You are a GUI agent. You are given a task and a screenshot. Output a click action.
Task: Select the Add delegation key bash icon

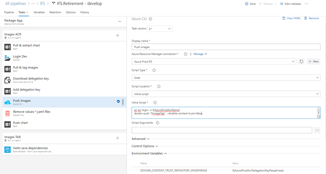pos(7,91)
